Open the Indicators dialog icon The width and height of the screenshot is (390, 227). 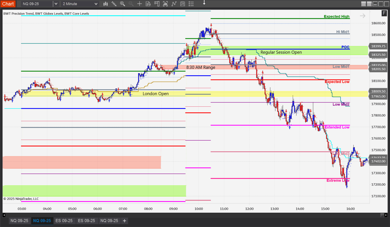(165, 4)
